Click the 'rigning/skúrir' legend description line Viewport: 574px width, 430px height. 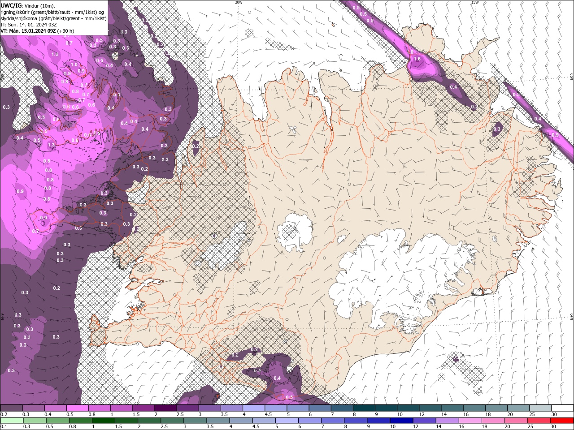52,12
